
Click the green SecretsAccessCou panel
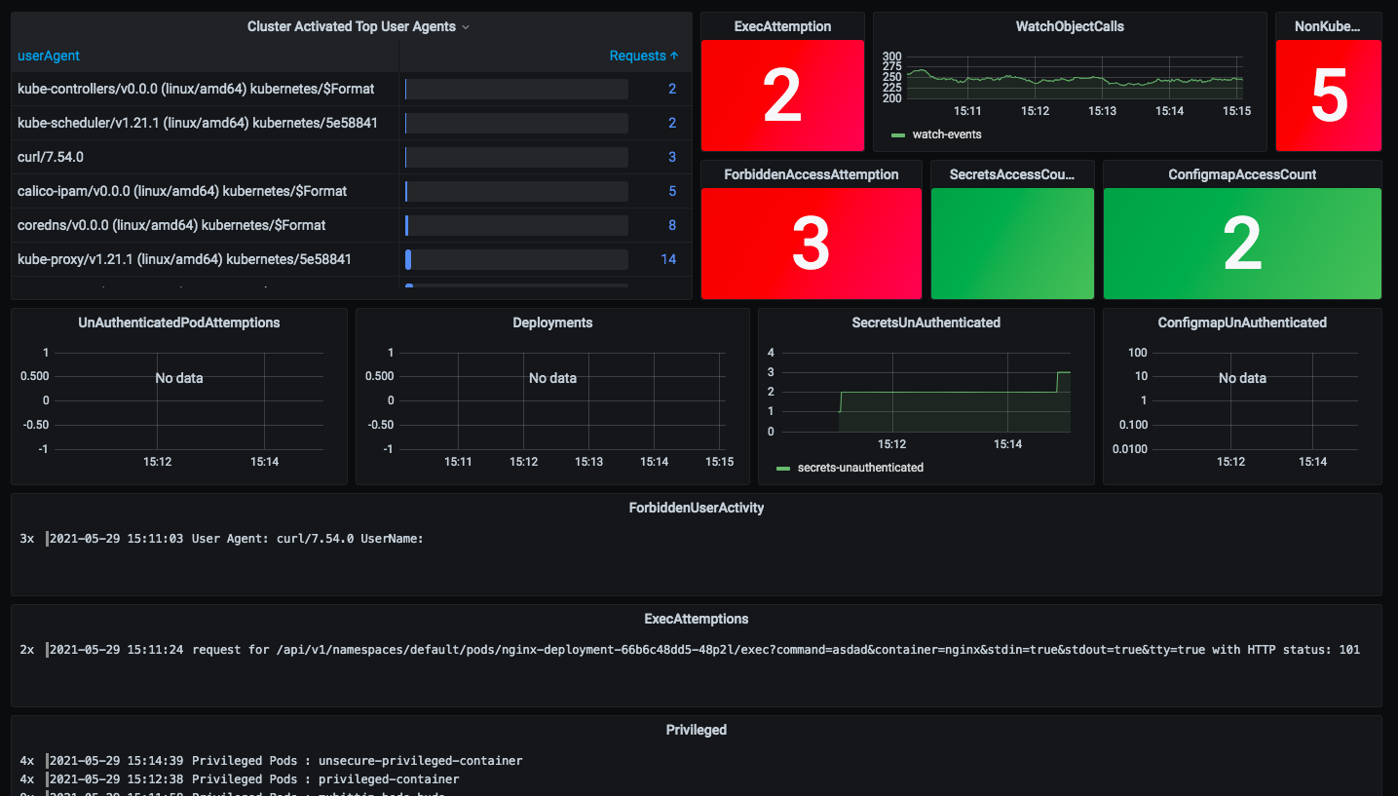[x=1012, y=244]
